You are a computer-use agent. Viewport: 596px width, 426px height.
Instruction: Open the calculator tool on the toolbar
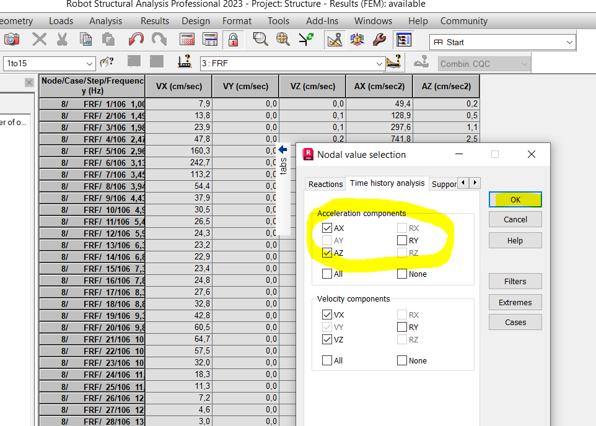[186, 39]
